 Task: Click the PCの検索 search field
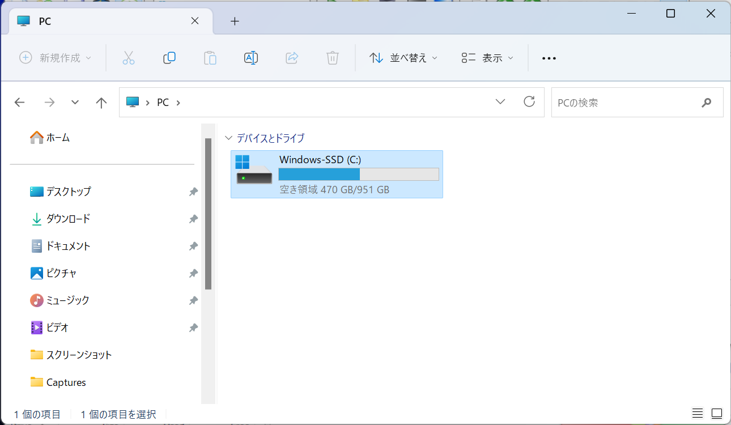click(x=637, y=103)
